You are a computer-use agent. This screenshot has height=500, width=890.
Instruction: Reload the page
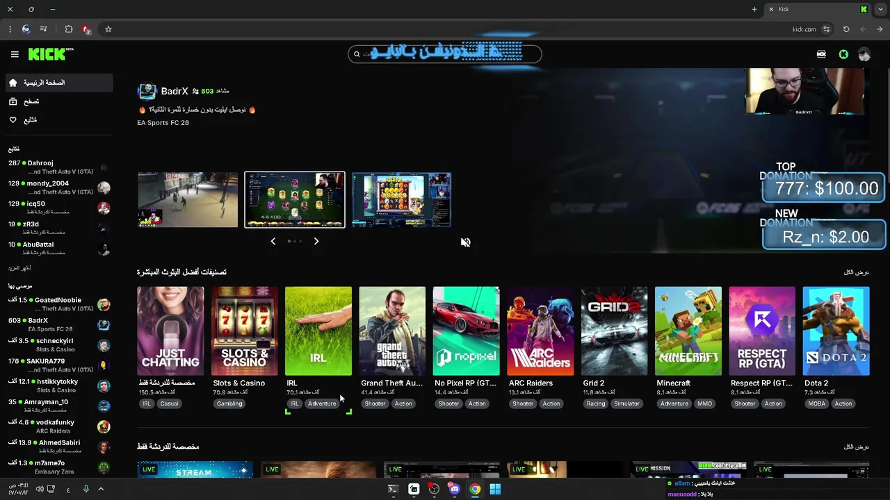[x=846, y=29]
